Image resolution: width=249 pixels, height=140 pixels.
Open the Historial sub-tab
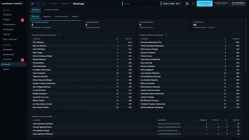pos(75,17)
